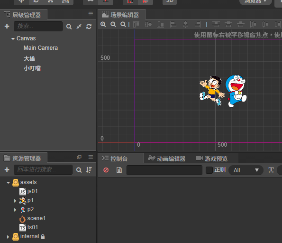Change console font size via T icon
The image size is (282, 243).
(271, 170)
